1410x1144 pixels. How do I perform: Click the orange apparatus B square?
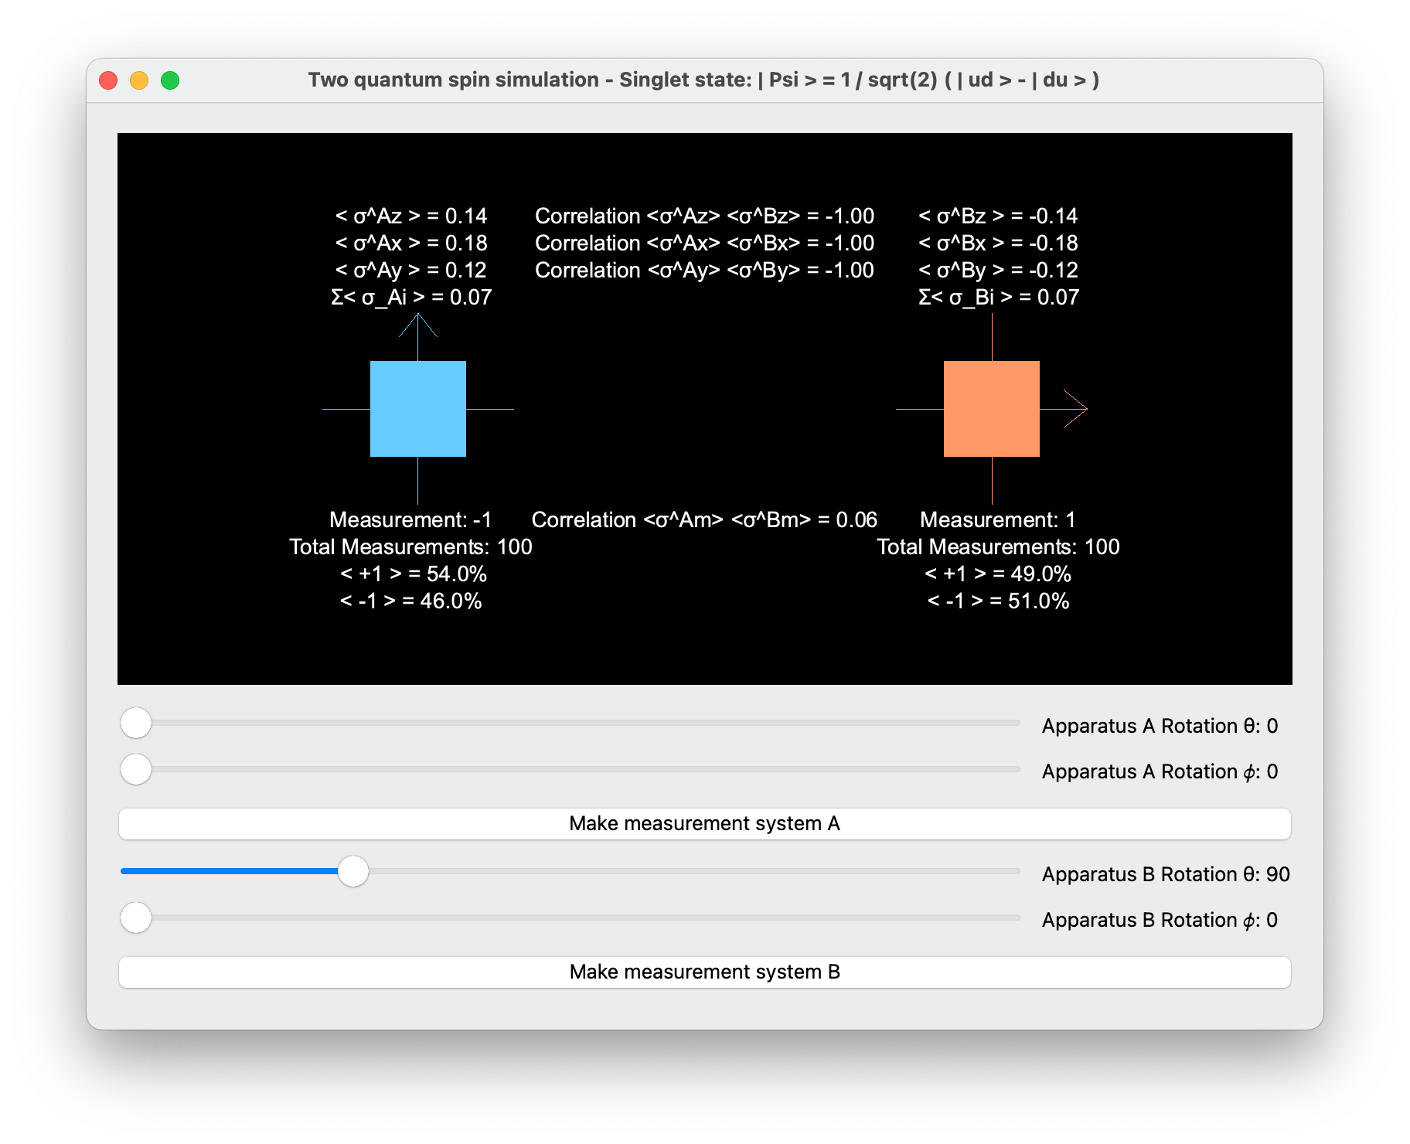(x=992, y=409)
